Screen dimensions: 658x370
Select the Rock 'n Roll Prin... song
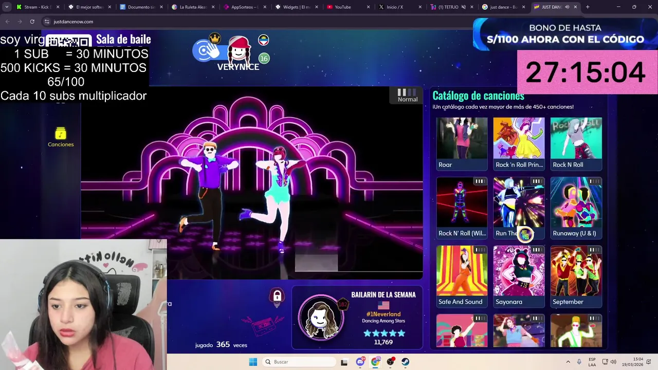click(519, 143)
